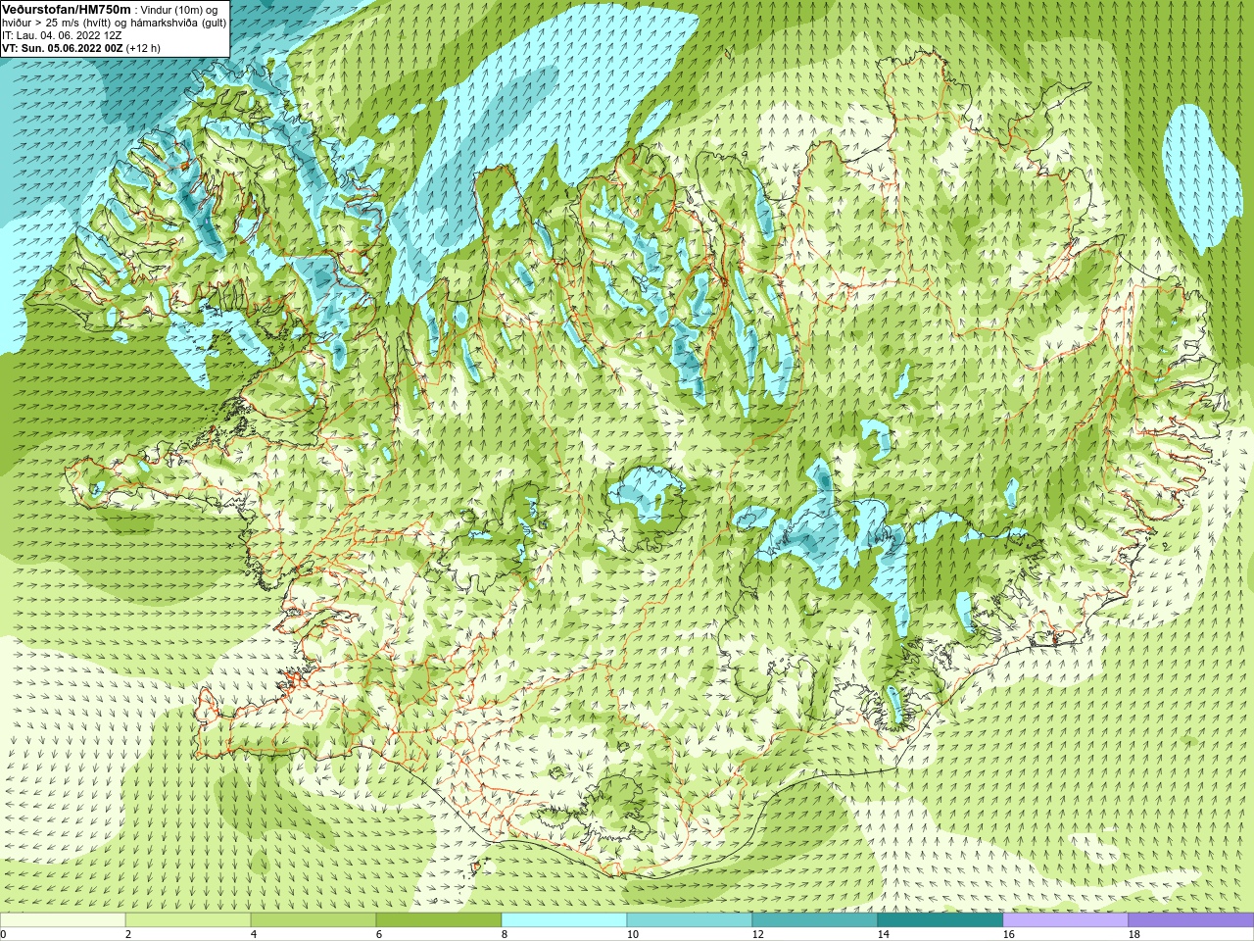Click the legend tick label "2"
The height and width of the screenshot is (941, 1254).
pyautogui.click(x=128, y=934)
